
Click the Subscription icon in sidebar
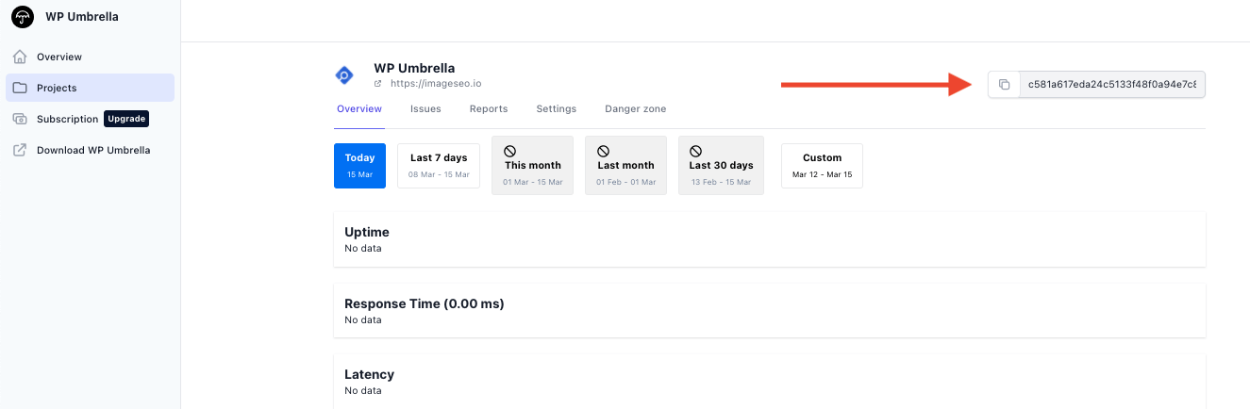click(20, 119)
